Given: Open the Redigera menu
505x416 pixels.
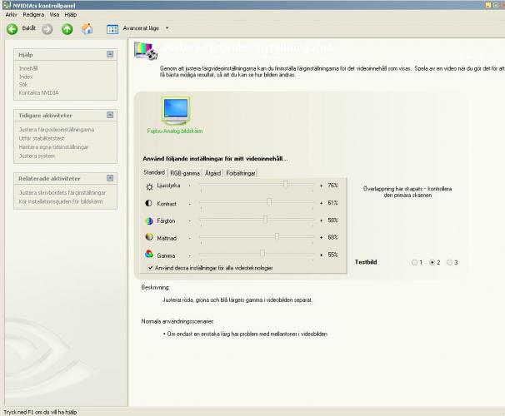Looking at the screenshot, I should 34,14.
